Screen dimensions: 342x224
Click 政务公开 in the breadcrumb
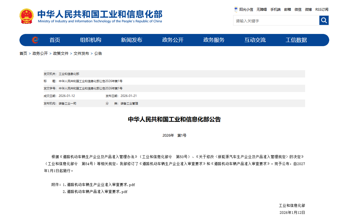coord(40,53)
